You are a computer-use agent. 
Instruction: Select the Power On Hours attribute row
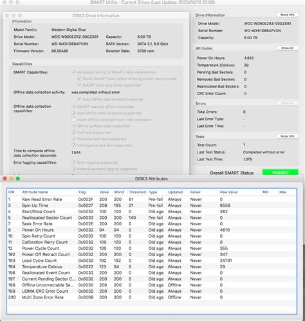click(x=152, y=230)
